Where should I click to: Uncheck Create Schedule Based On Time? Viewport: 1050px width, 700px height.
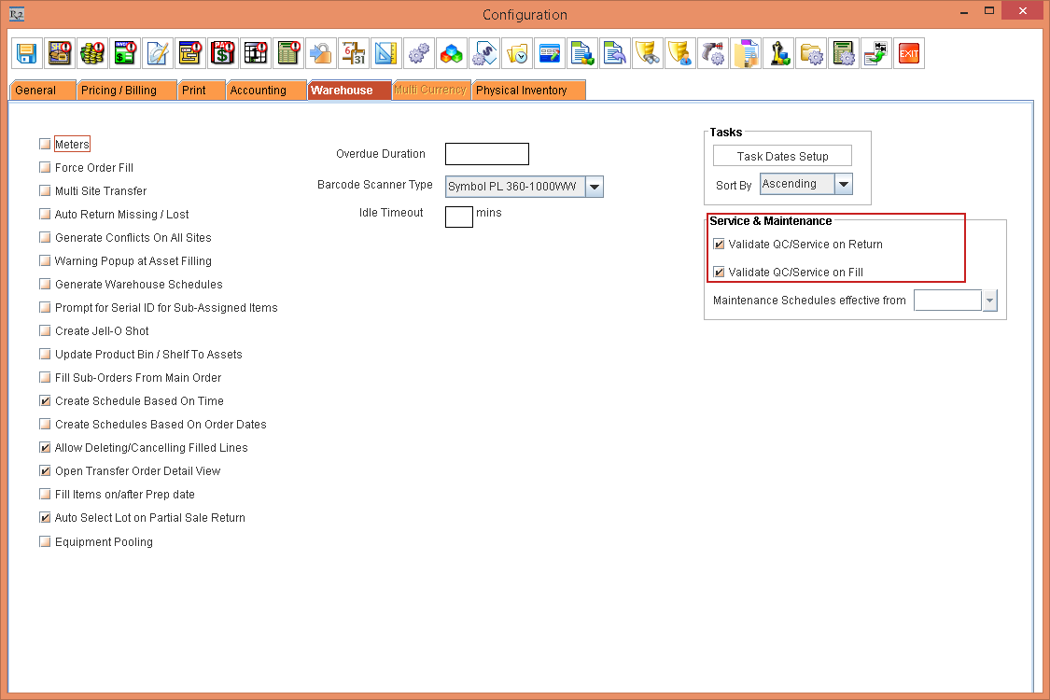coord(45,400)
